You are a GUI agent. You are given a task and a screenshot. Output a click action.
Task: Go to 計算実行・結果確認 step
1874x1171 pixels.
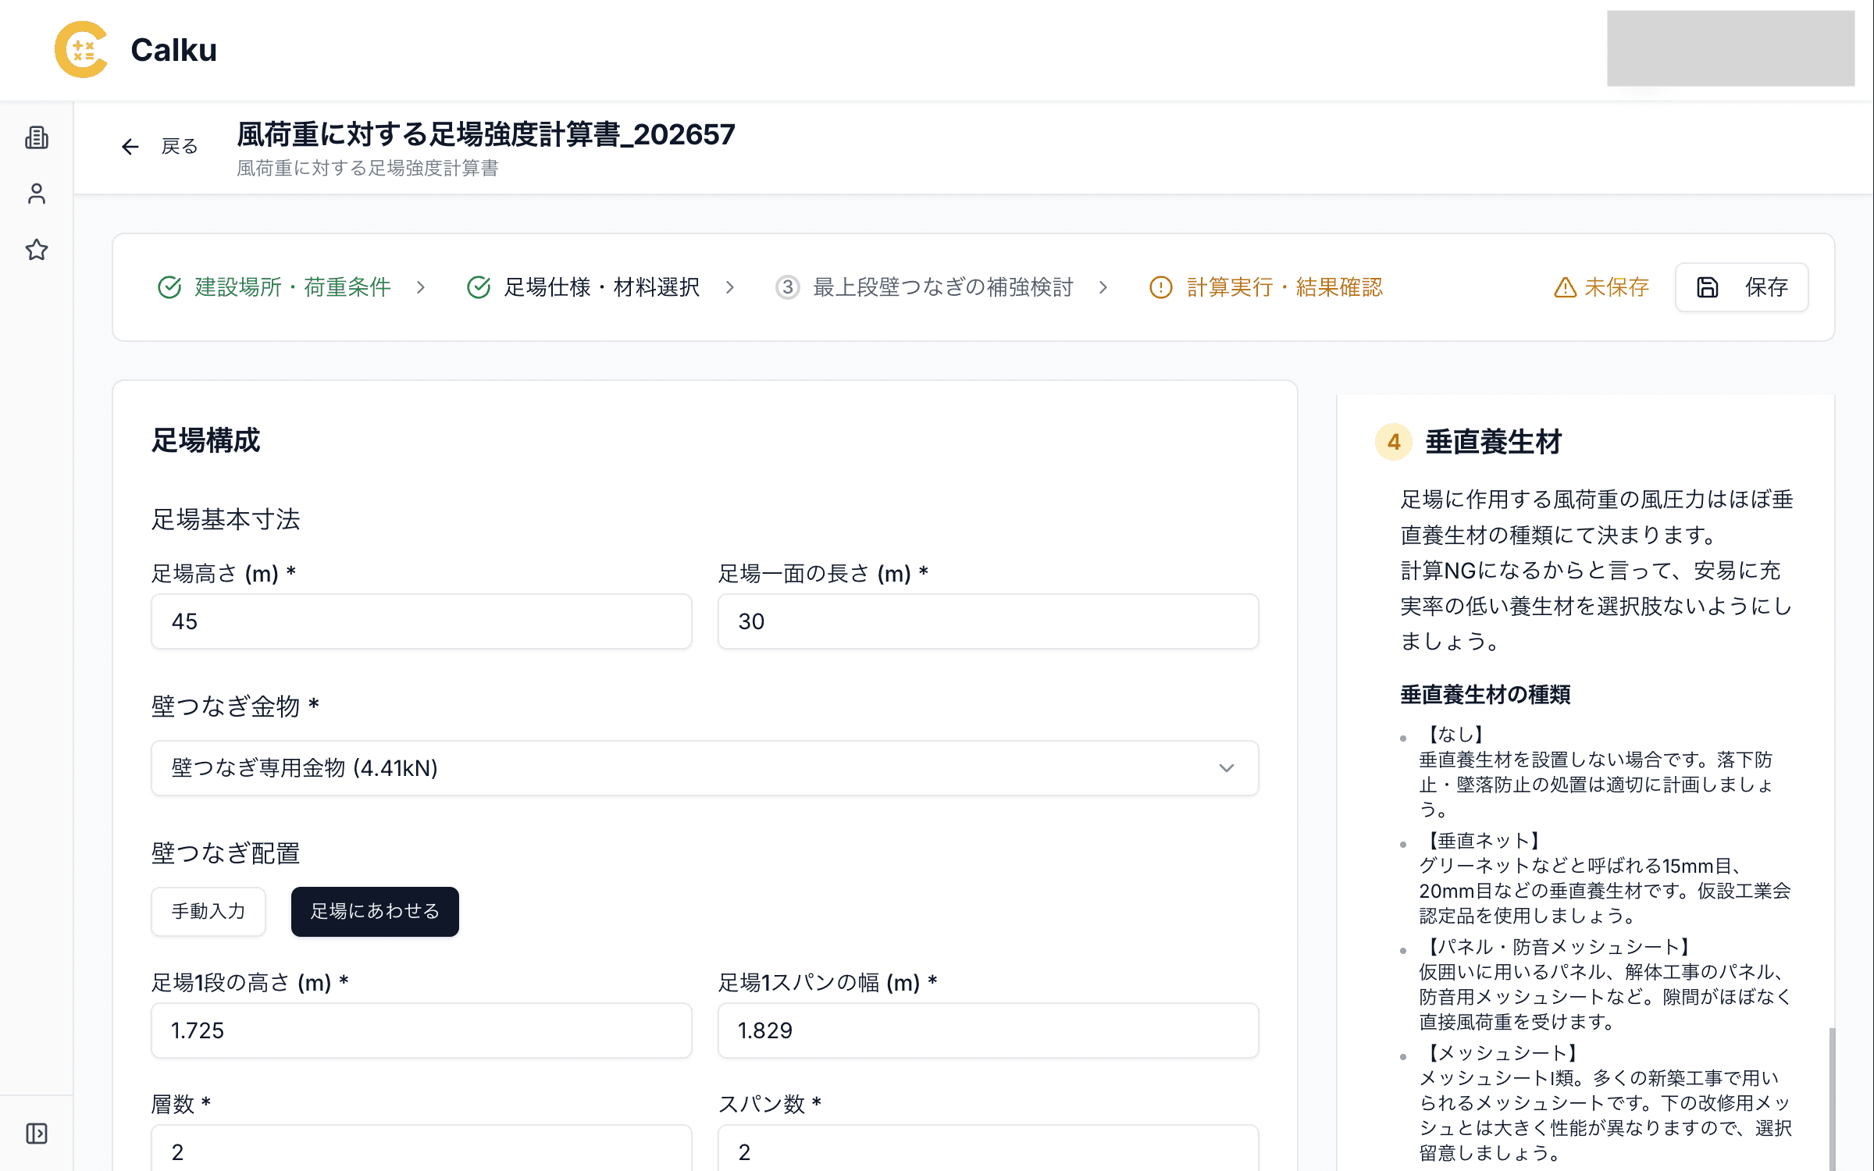[x=1266, y=287]
